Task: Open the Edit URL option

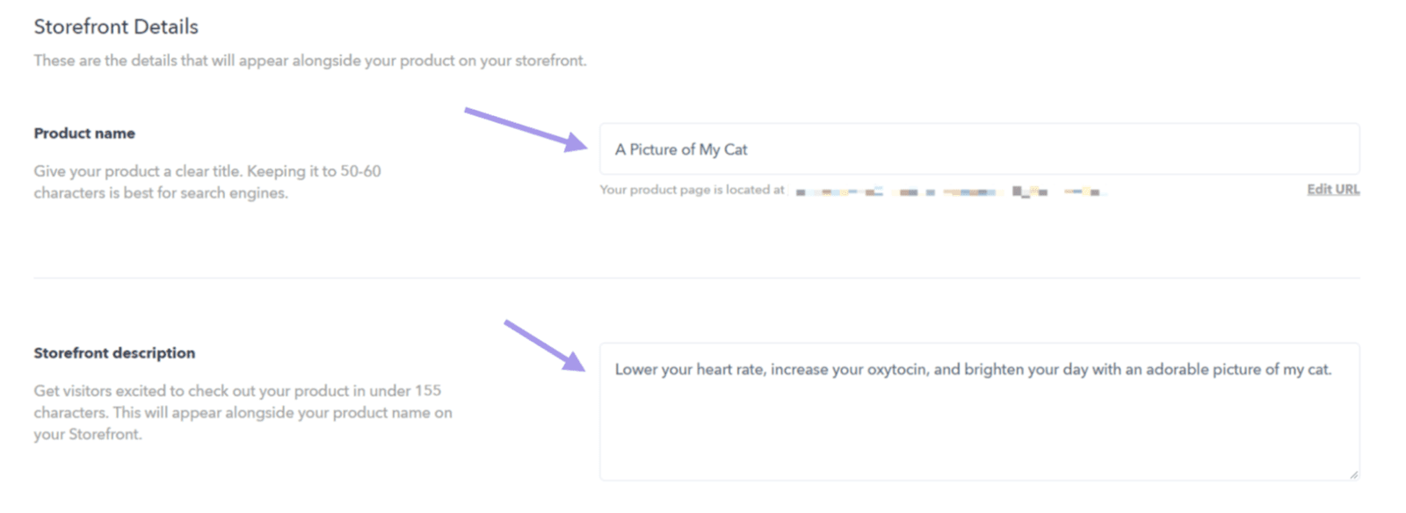Action: pyautogui.click(x=1332, y=189)
